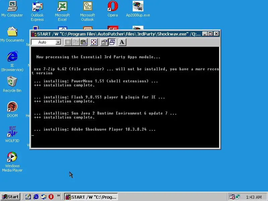Select the Recycle Bin desktop icon
The image size is (268, 201).
click(12, 84)
